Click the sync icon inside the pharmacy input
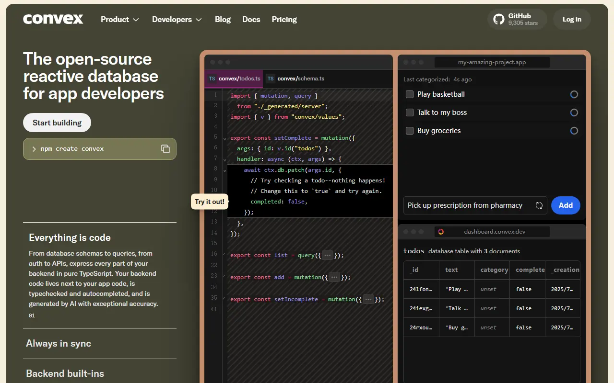614x383 pixels. [539, 205]
